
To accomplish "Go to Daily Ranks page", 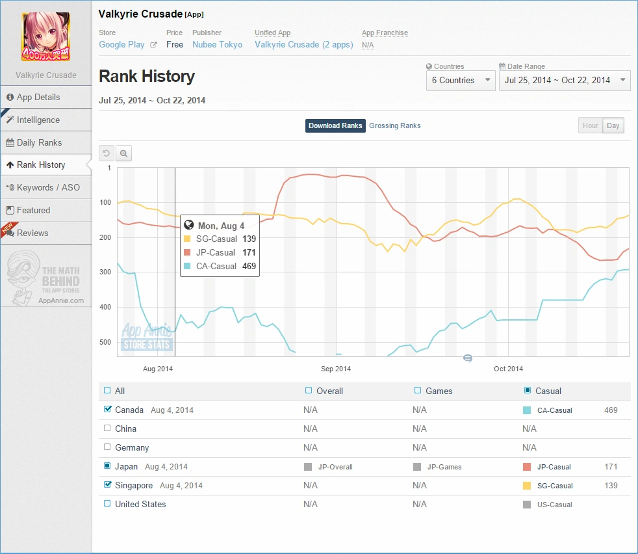I will coord(46,142).
